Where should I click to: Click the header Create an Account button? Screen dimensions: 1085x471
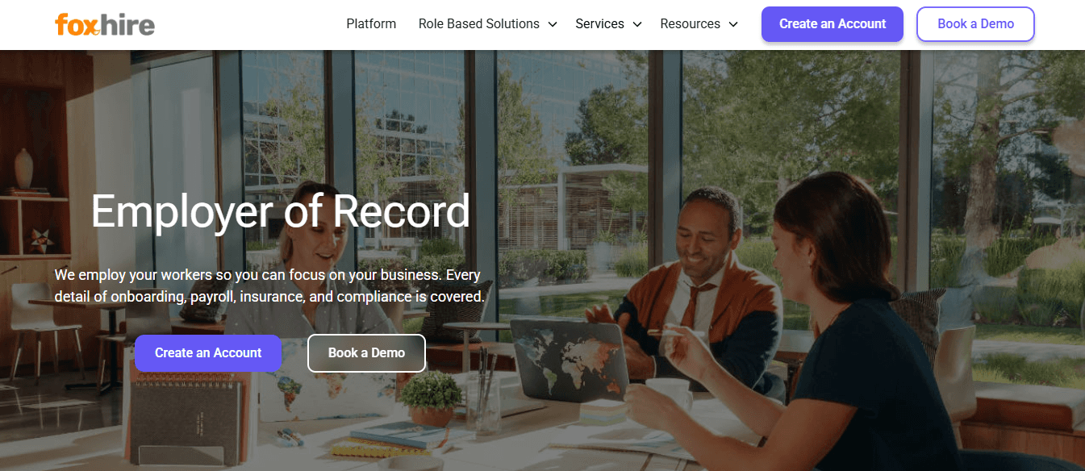point(833,24)
